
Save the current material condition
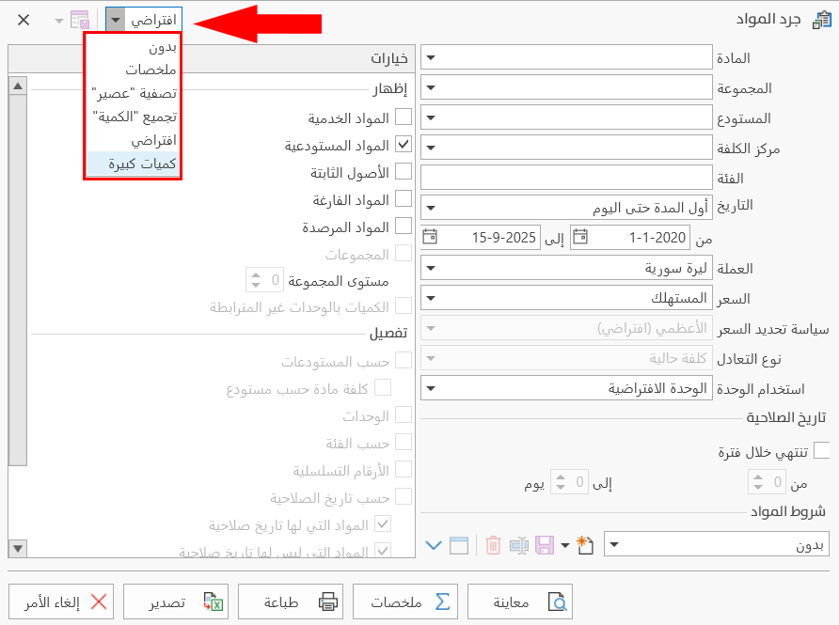tap(543, 544)
